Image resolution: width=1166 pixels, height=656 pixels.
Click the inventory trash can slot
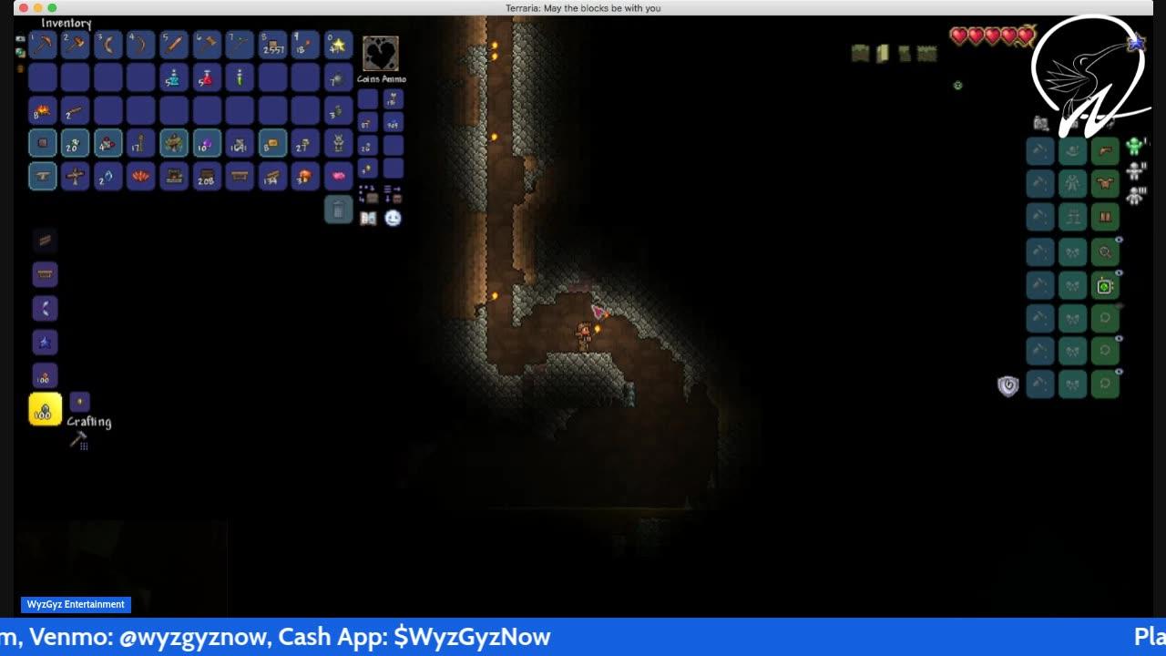click(338, 210)
